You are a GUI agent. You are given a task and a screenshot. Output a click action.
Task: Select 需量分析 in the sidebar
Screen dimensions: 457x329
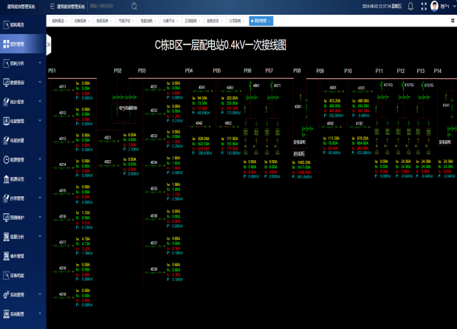point(18,237)
